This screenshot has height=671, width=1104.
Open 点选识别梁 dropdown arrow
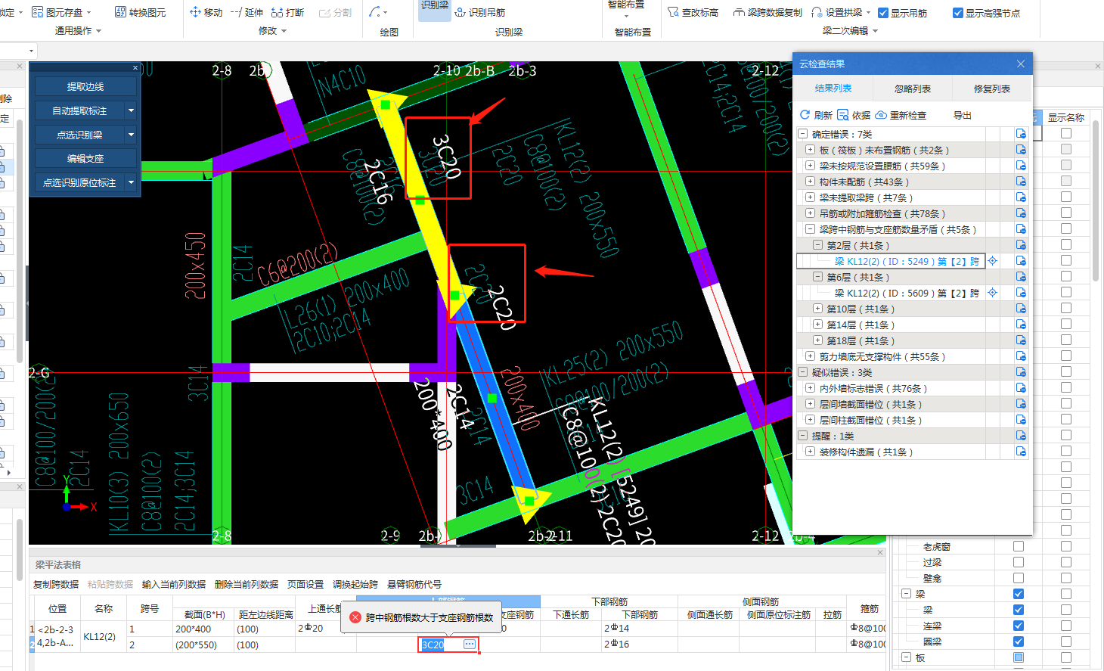[131, 135]
